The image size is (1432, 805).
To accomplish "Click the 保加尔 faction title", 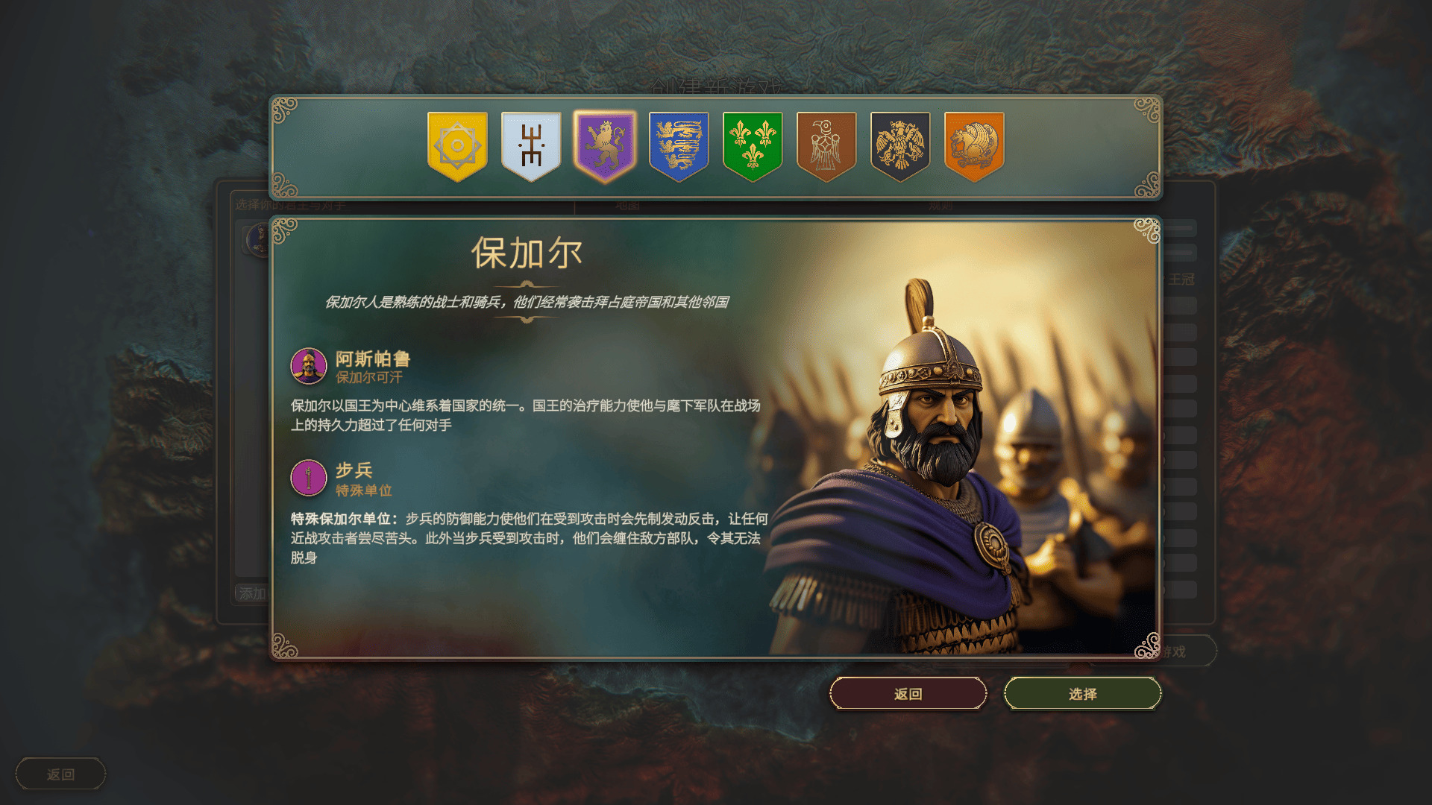I will (527, 253).
